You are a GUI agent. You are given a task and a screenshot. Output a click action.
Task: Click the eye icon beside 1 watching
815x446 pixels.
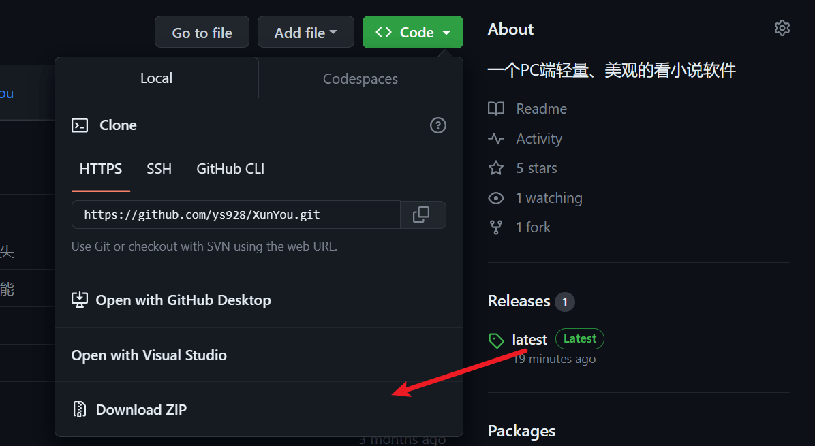[496, 198]
